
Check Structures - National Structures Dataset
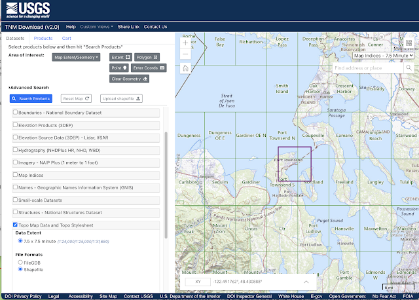(15, 212)
